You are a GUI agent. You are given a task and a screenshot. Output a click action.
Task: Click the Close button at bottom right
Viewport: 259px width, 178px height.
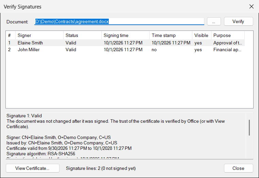point(238,168)
